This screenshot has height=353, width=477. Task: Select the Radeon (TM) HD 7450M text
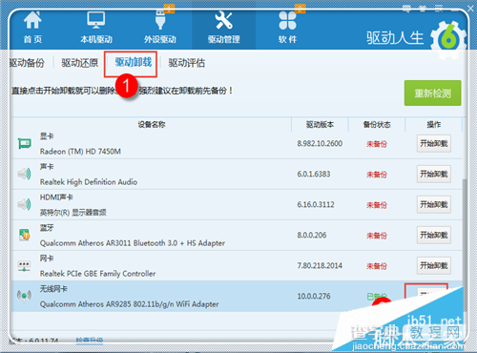click(80, 152)
